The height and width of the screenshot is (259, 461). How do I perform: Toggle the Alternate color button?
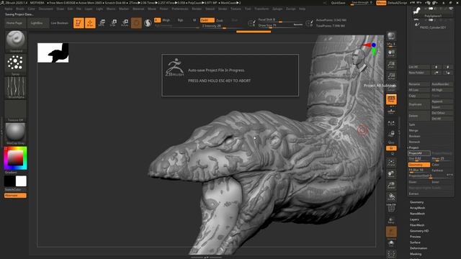point(15,195)
